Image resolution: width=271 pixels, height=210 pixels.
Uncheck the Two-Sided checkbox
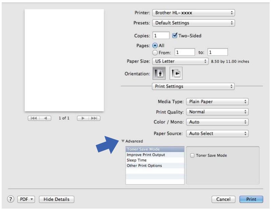[175, 35]
